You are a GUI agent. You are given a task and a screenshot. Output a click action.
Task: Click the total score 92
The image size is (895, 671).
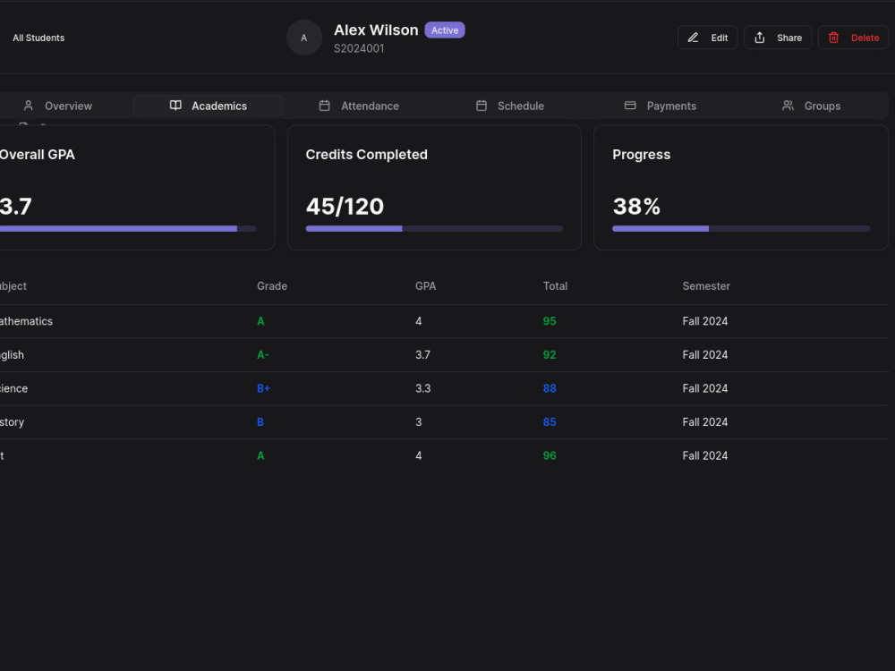(550, 355)
